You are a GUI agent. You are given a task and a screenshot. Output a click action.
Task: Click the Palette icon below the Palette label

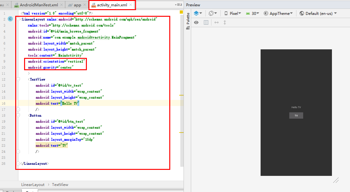pyautogui.click(x=188, y=28)
